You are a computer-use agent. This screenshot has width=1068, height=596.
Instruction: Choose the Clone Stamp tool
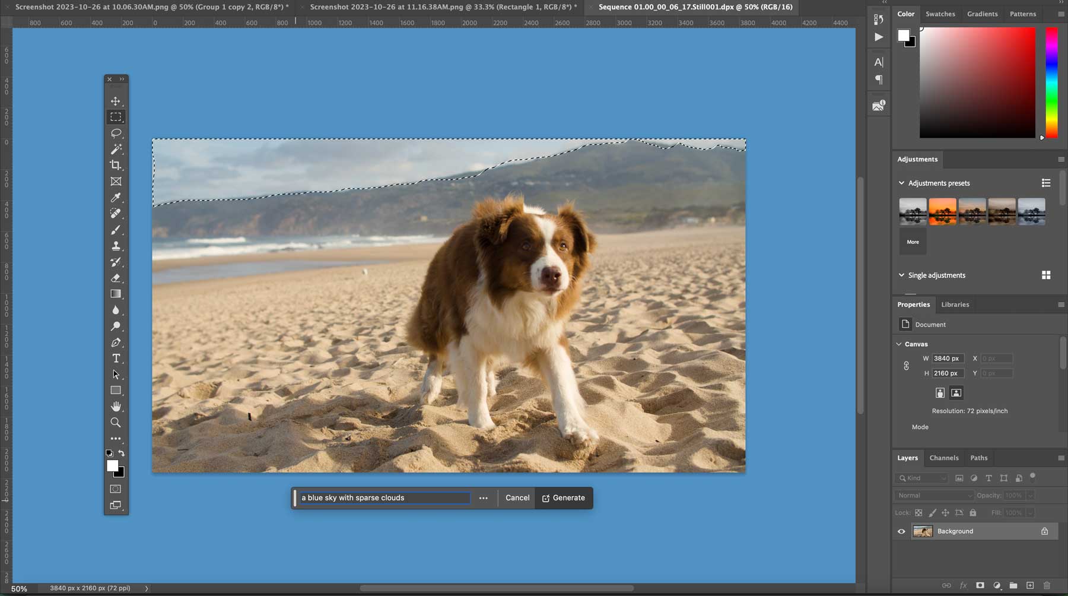[x=116, y=245]
